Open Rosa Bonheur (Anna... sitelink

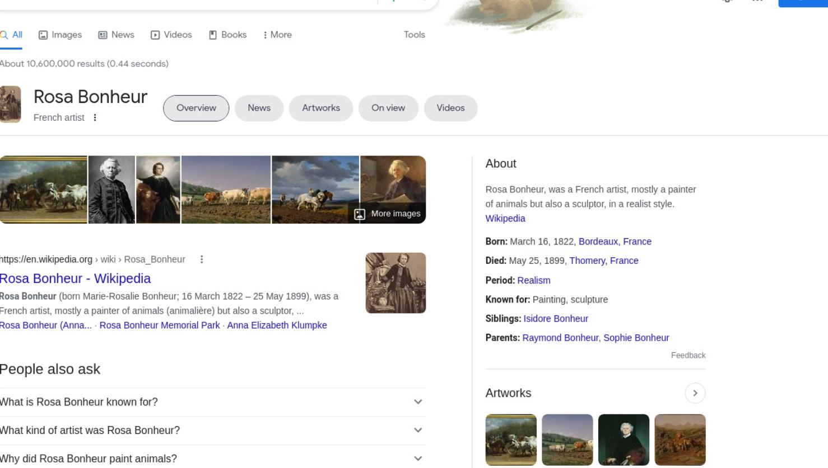click(46, 325)
